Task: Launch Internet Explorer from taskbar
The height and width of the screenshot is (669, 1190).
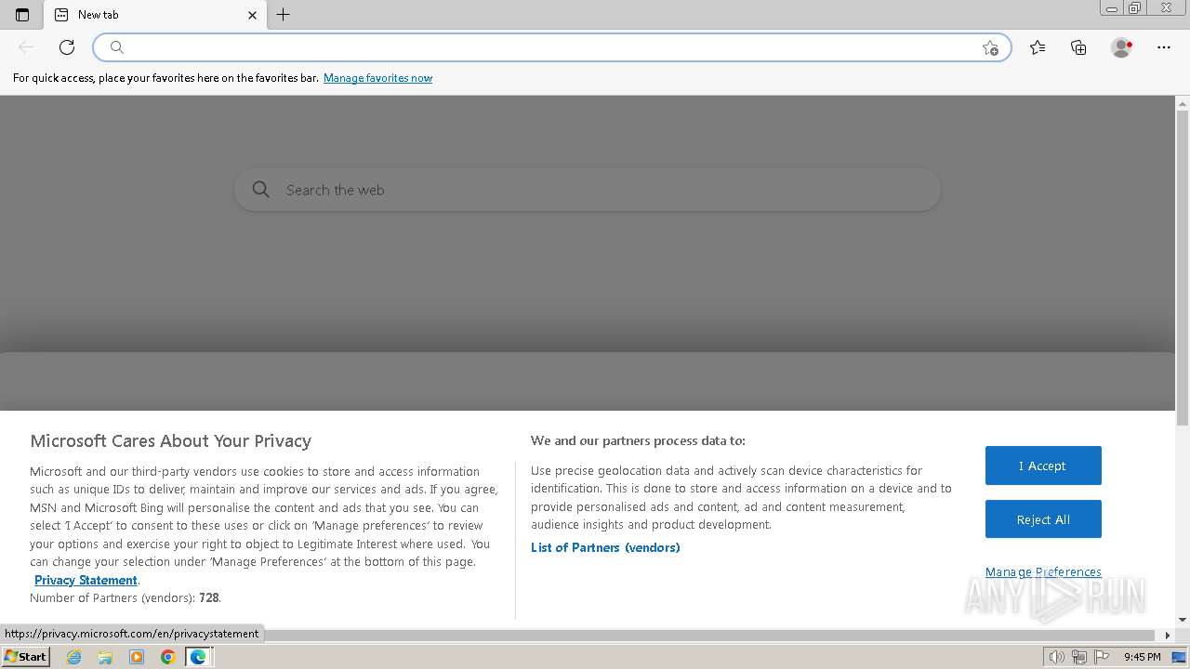Action: pyautogui.click(x=74, y=657)
